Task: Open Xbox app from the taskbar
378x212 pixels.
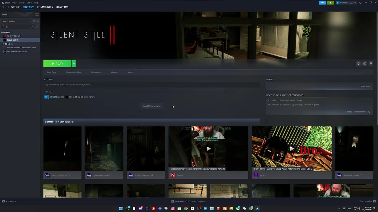Action: click(x=238, y=208)
